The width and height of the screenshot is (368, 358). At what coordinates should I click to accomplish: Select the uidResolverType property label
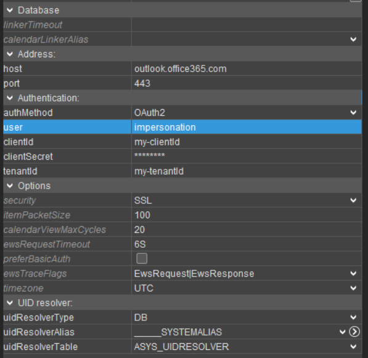click(38, 318)
